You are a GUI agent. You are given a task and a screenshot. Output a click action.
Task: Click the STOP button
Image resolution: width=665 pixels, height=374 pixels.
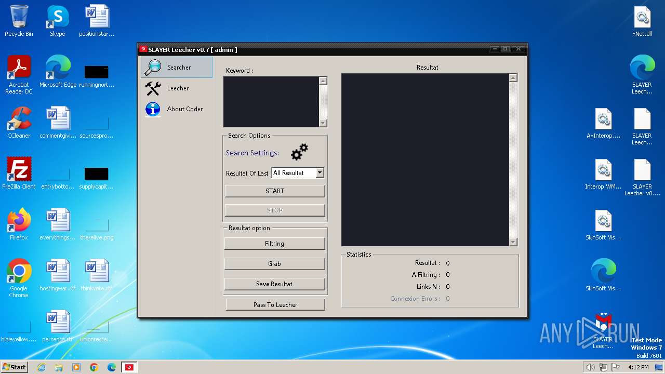275,210
